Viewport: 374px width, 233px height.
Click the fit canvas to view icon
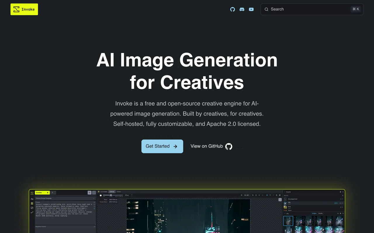coord(256,195)
